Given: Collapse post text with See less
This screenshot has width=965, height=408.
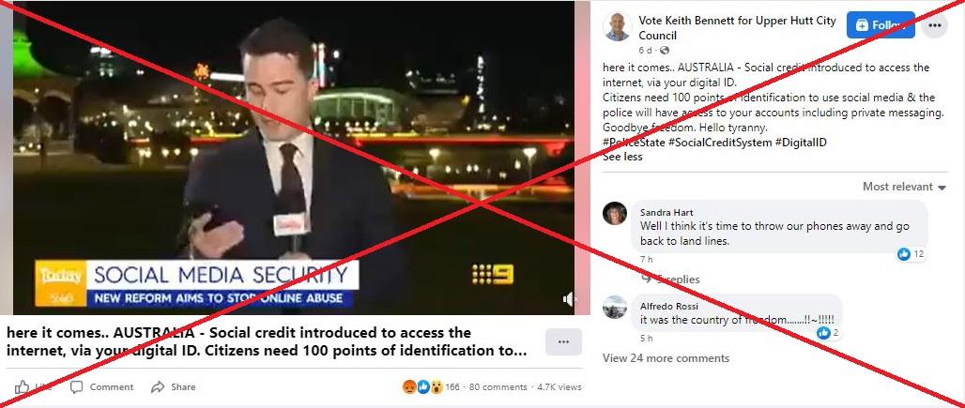Looking at the screenshot, I should pyautogui.click(x=622, y=156).
